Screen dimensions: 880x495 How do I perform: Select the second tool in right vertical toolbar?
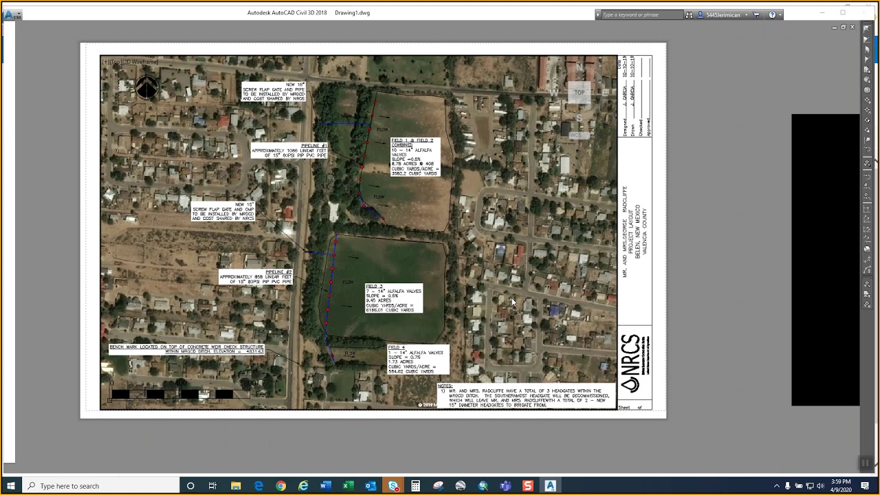click(x=868, y=39)
